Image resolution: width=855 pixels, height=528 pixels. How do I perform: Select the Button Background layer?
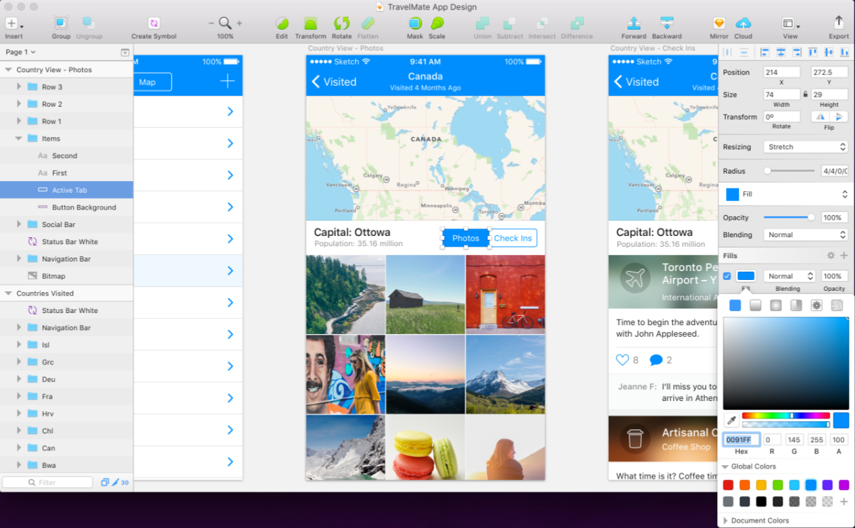(66, 208)
